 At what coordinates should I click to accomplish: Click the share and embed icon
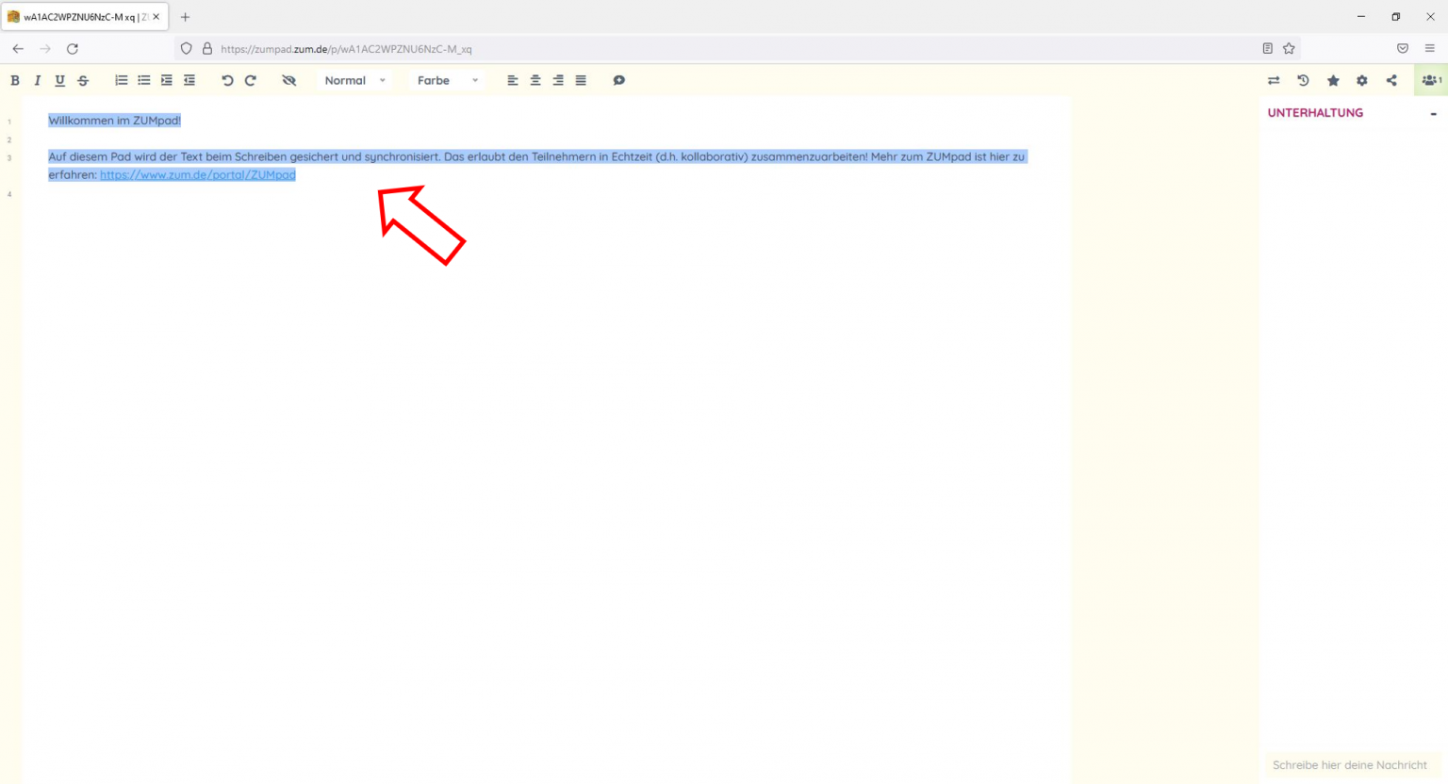pos(1391,81)
